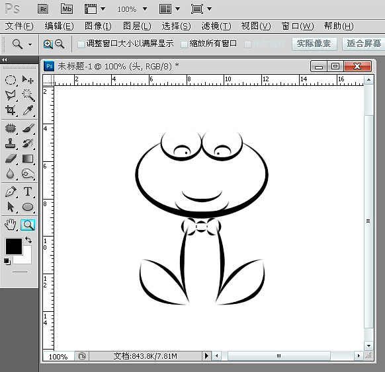Collapse the toolbox with double arrows
Image resolution: width=385 pixels, height=372 pixels.
(x=5, y=59)
